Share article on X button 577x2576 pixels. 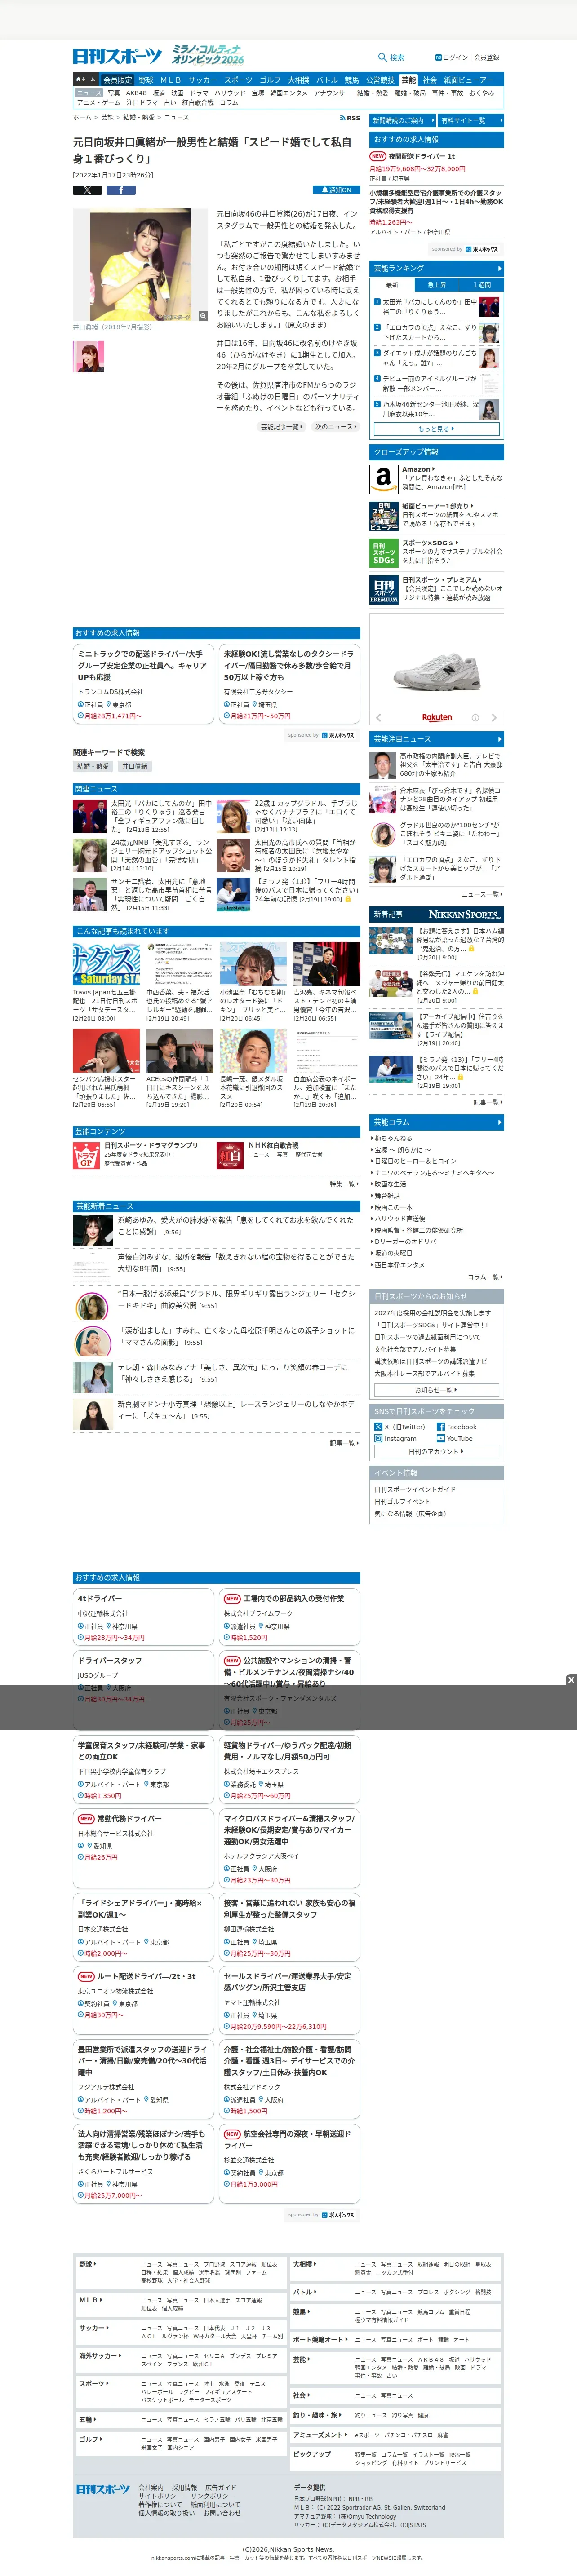[x=87, y=190]
